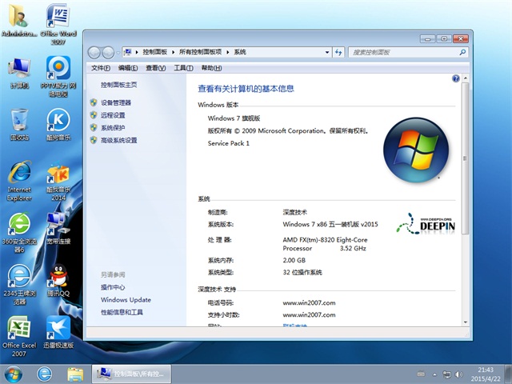Click the taskbar clock showing 21:43
Viewport: 512px width, 384px height.
pos(486,374)
